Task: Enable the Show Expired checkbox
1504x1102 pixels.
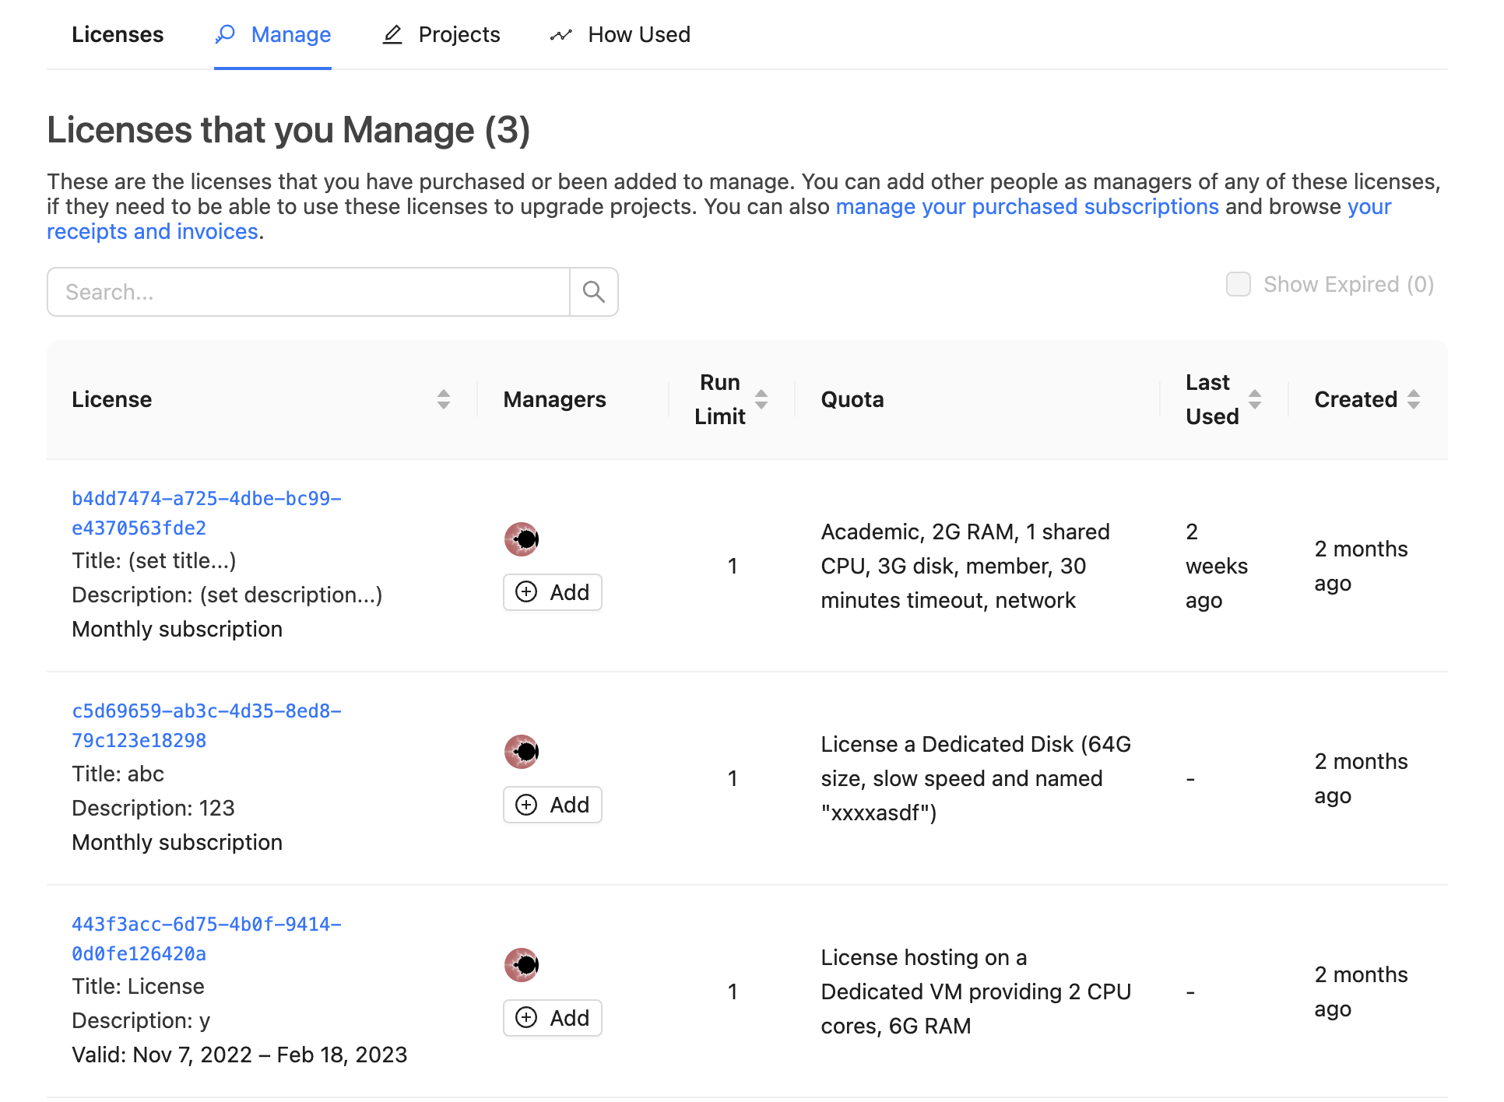Action: (1237, 284)
